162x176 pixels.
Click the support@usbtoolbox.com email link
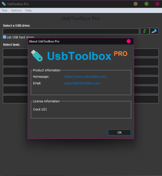tap(82, 83)
